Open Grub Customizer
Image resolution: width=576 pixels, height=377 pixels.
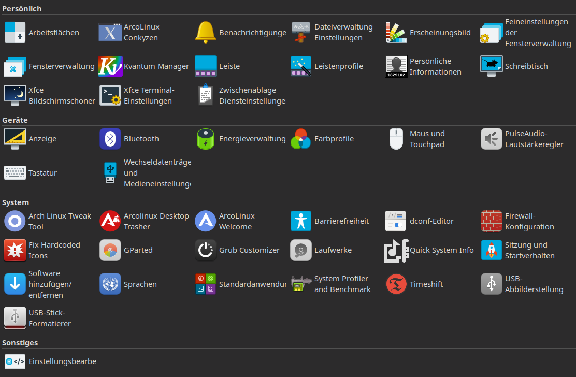coord(206,250)
